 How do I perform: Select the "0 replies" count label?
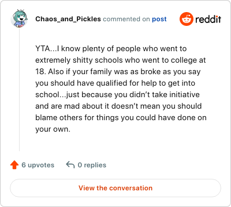point(92,165)
